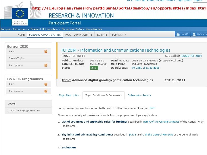Screen dimensions: 207x155
Task: Click the Industrial Leadership pillar value
Action: [144, 64]
